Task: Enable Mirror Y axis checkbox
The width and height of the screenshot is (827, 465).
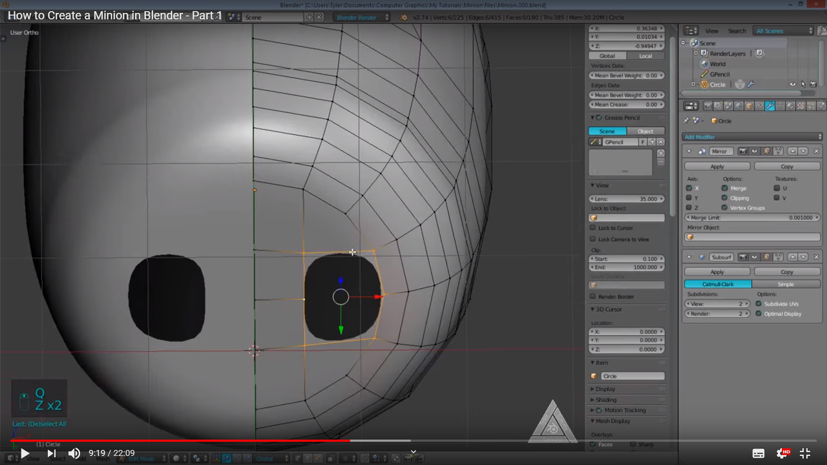Action: (689, 198)
